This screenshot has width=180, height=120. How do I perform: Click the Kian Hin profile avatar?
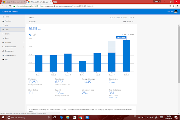tap(176, 12)
